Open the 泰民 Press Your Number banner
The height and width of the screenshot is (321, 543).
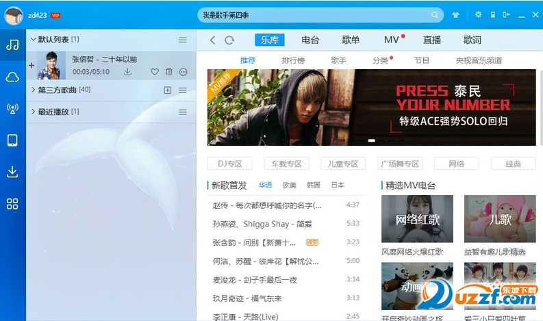(x=372, y=107)
